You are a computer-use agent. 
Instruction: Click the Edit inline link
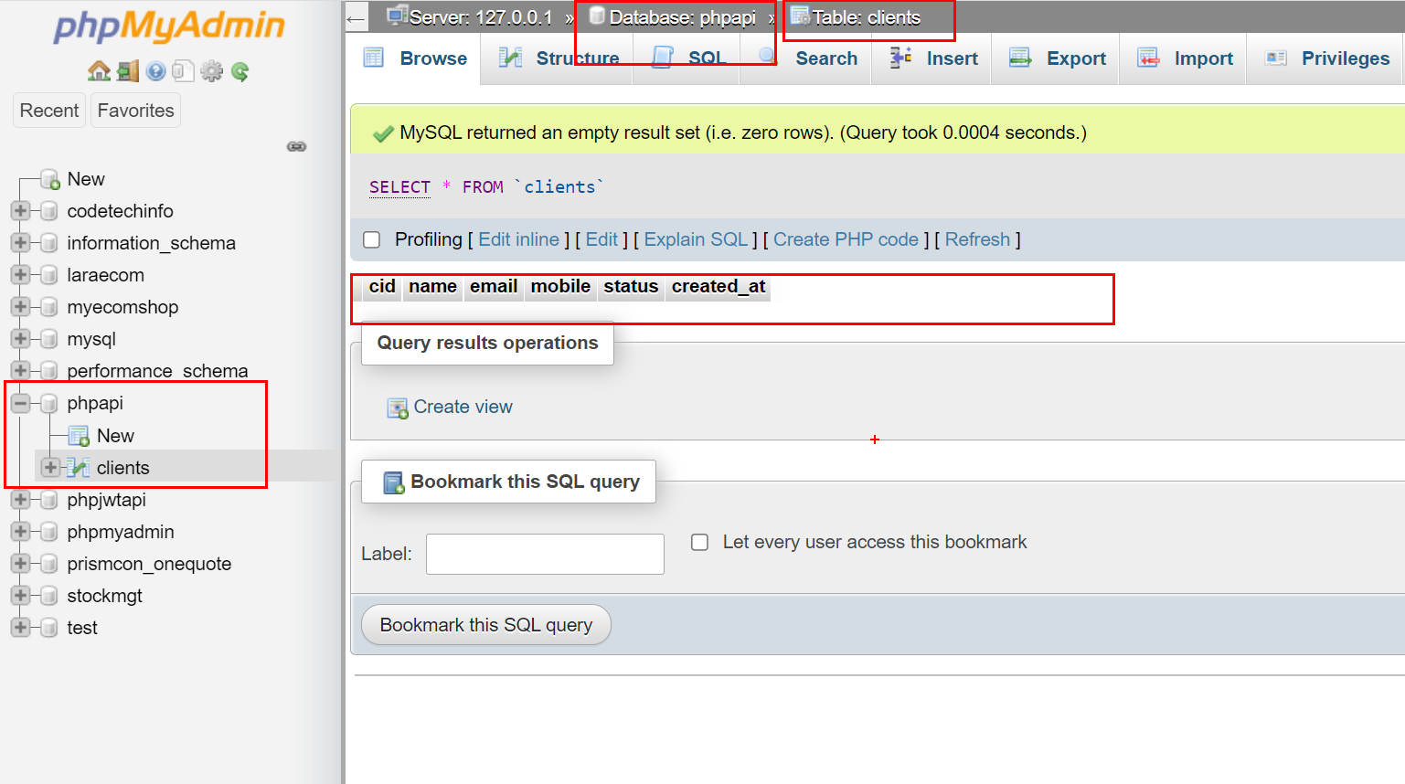point(518,239)
